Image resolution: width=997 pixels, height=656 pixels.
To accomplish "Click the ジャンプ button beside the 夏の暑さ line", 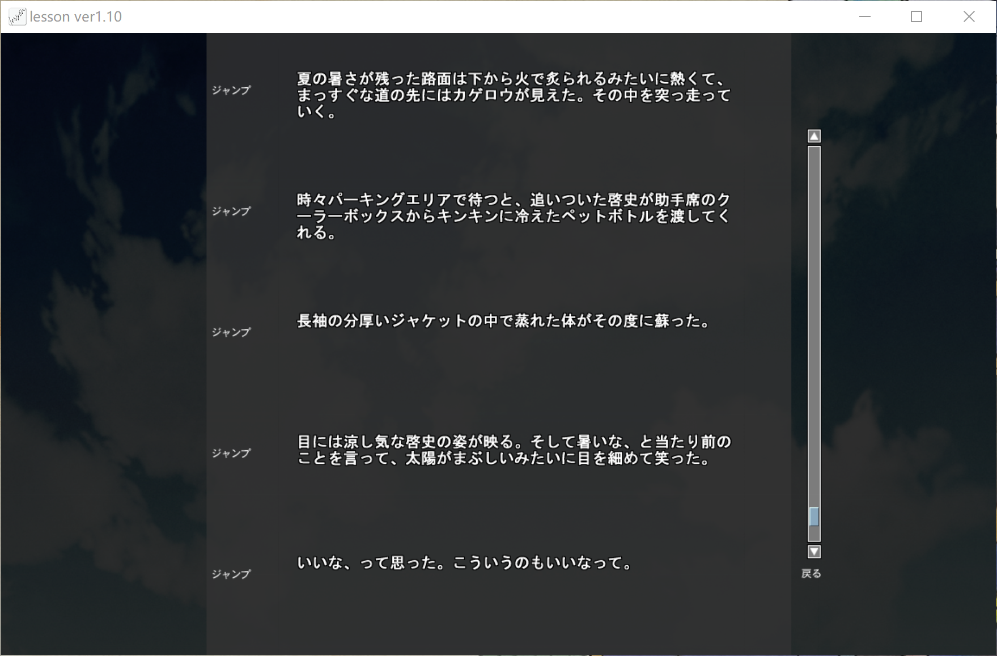I will click(231, 90).
